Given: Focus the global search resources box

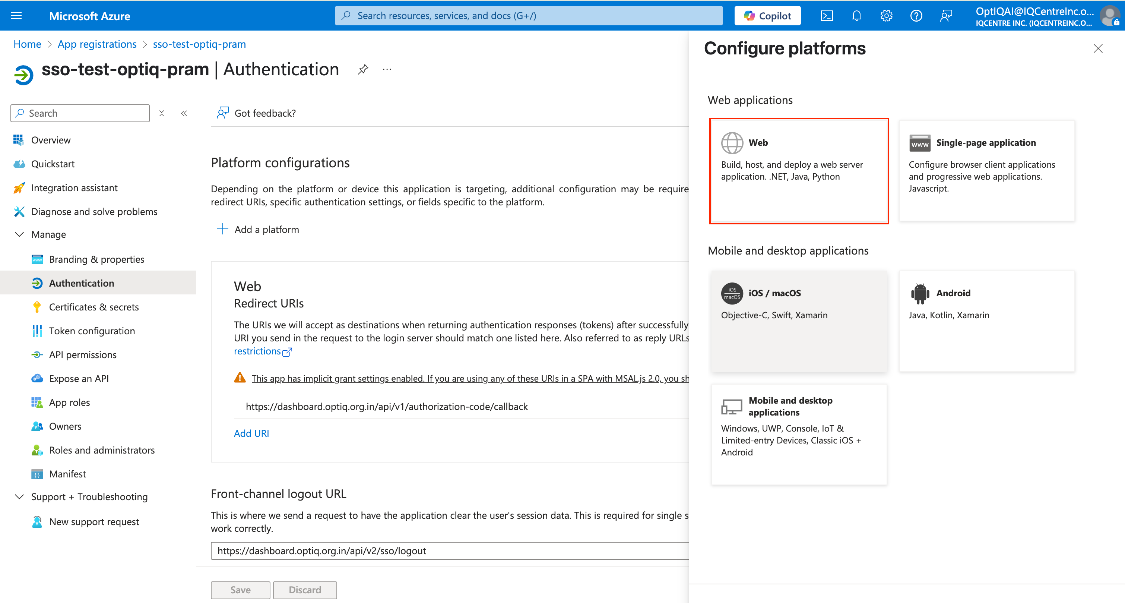Looking at the screenshot, I should click(529, 16).
